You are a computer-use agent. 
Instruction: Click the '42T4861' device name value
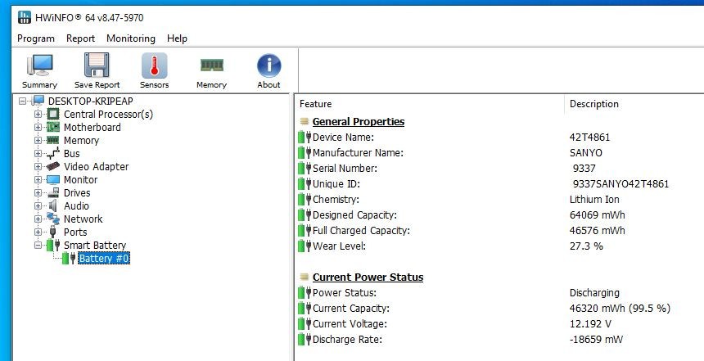(x=590, y=137)
